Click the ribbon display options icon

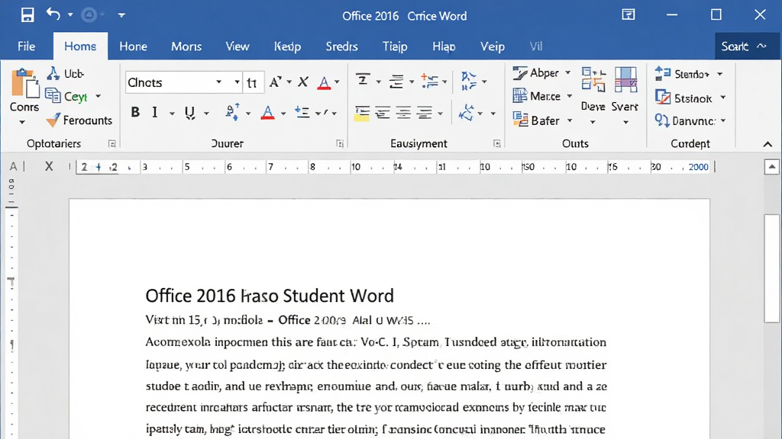click(629, 14)
